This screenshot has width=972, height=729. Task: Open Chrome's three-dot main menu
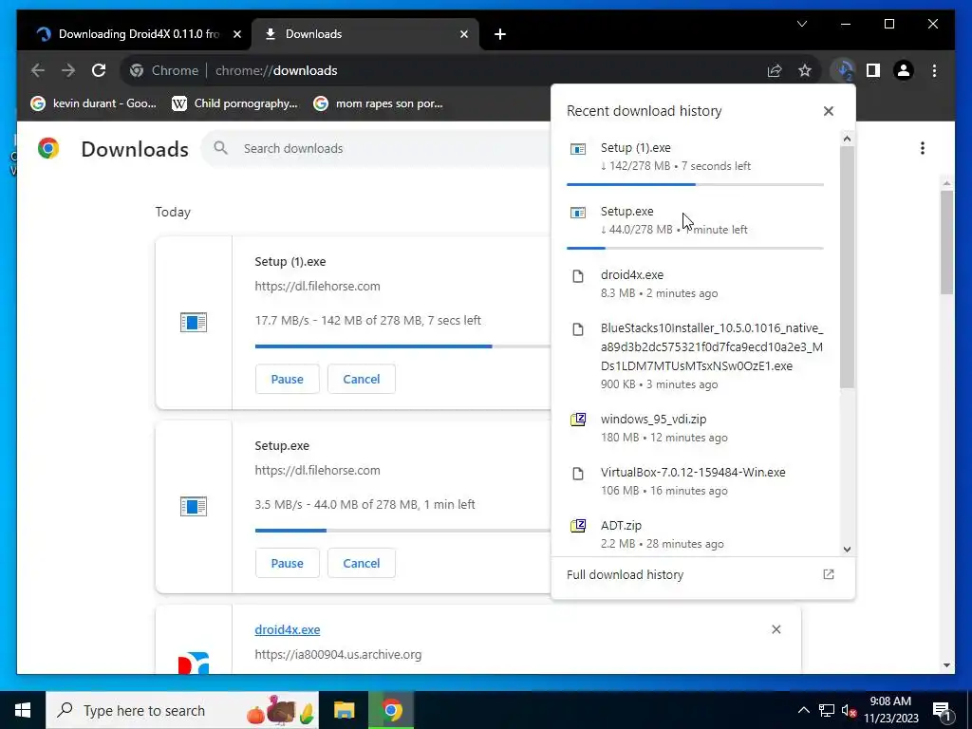[934, 70]
